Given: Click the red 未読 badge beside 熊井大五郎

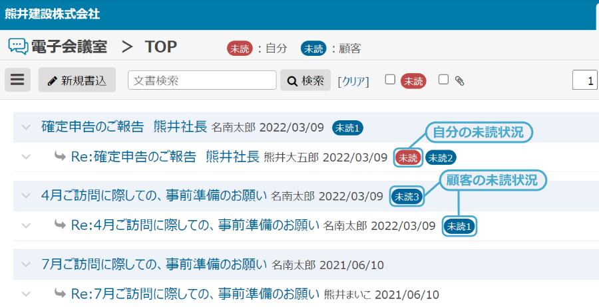Looking at the screenshot, I should pyautogui.click(x=407, y=157).
